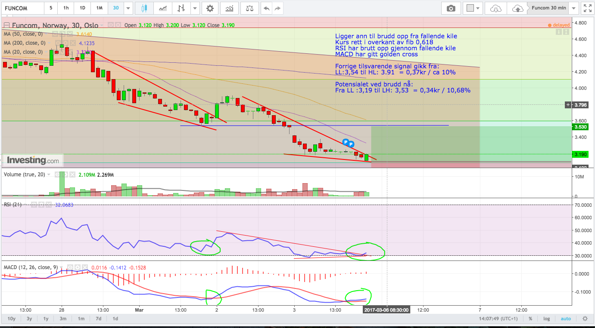
Task: Click the compare scales icon
Action: point(249,8)
